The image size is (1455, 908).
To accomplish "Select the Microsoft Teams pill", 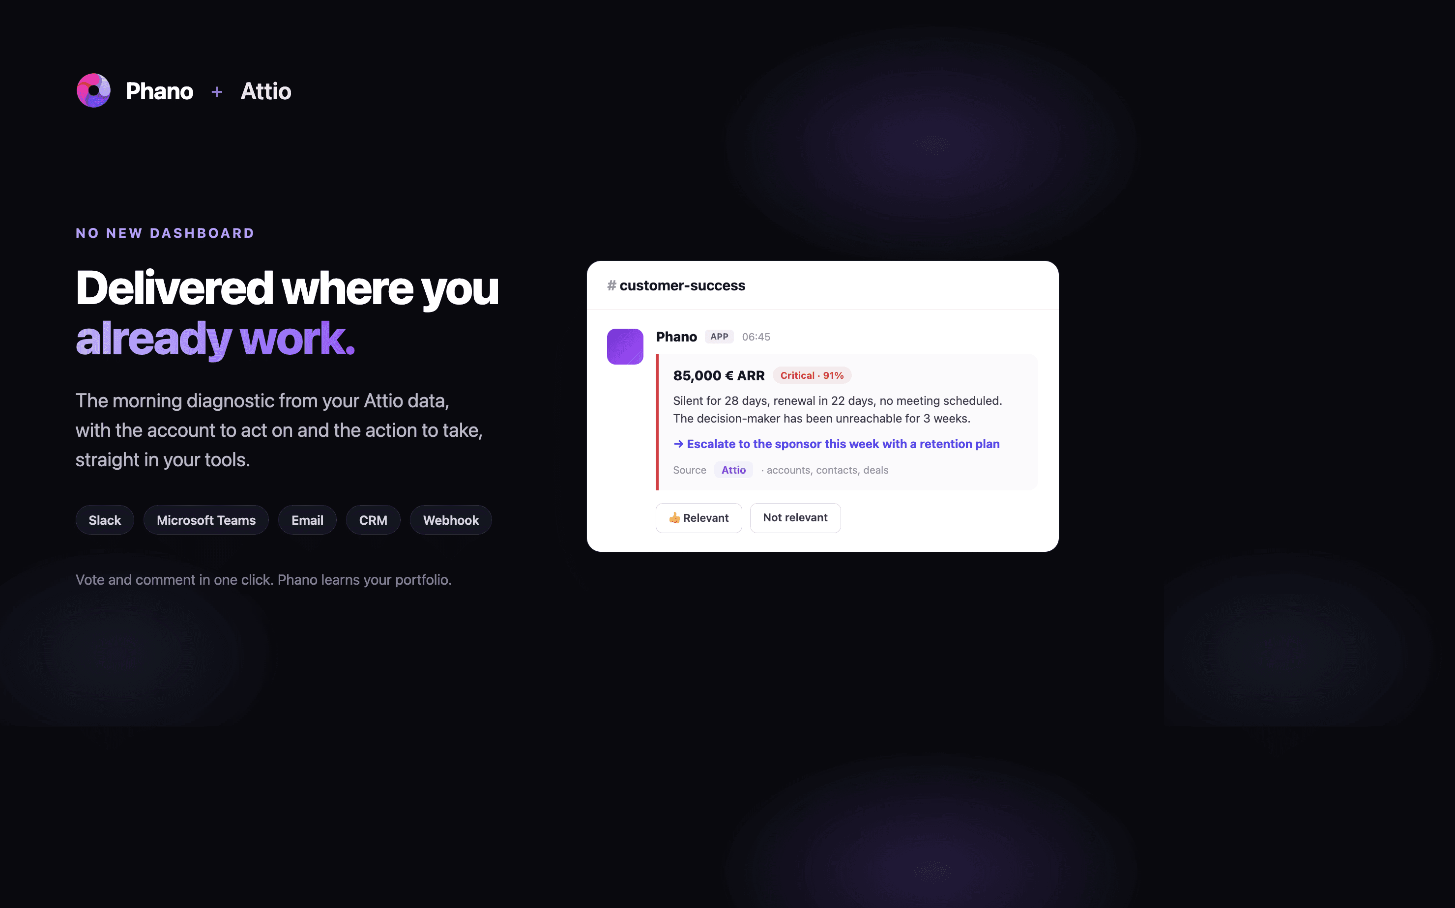I will click(x=206, y=520).
